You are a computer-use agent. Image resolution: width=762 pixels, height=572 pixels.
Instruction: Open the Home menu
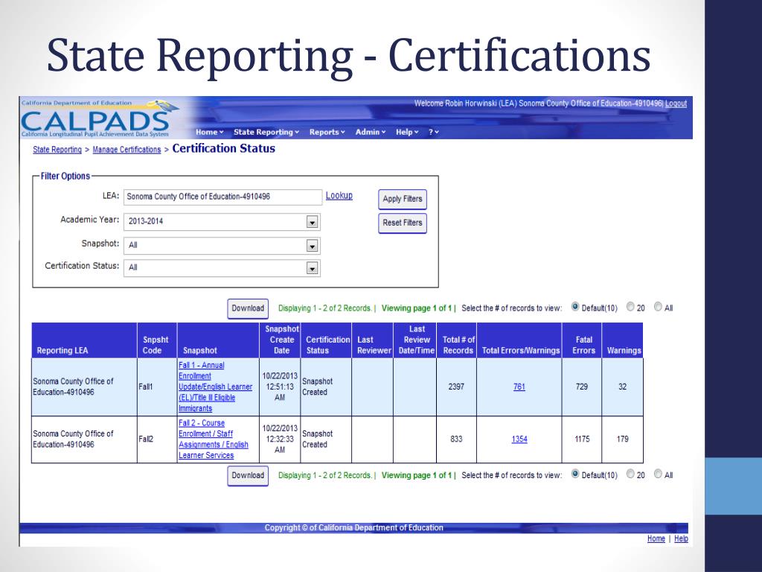209,132
